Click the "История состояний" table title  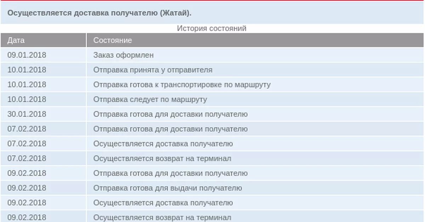(212, 28)
